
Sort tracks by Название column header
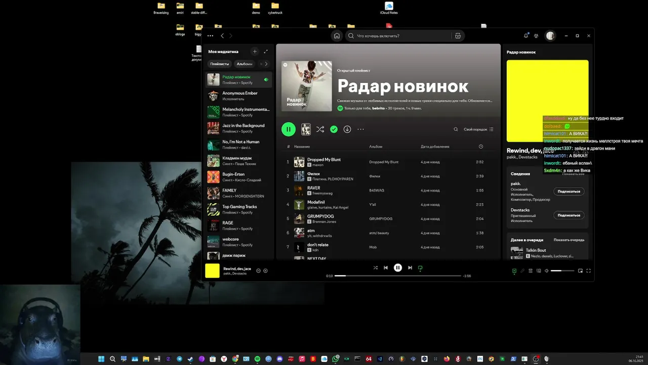pyautogui.click(x=302, y=147)
